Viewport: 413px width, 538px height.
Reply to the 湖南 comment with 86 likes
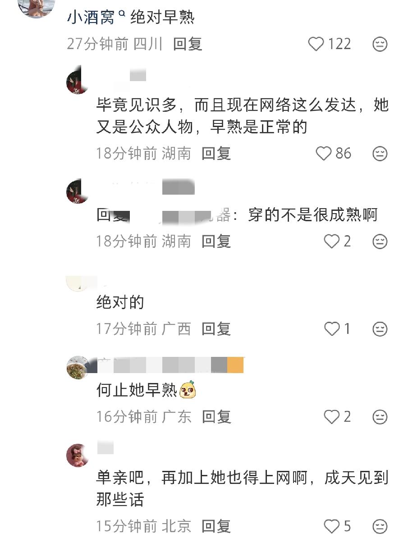click(216, 153)
